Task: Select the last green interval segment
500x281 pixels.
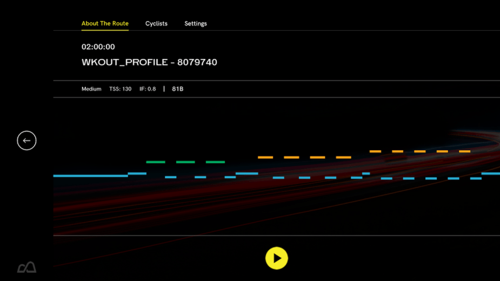Action: coord(215,162)
